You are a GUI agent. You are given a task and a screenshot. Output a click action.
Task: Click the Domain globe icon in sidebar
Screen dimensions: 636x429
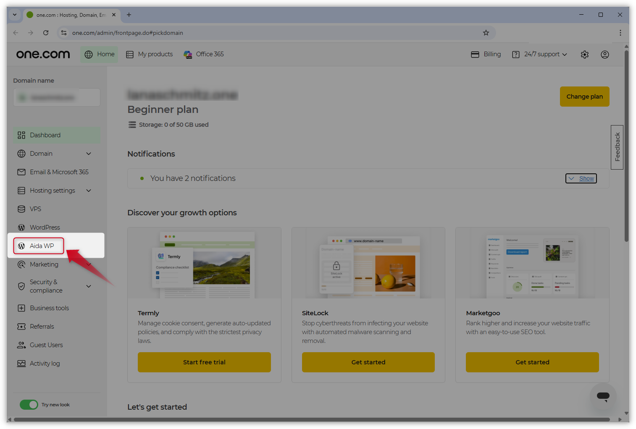[x=21, y=154]
